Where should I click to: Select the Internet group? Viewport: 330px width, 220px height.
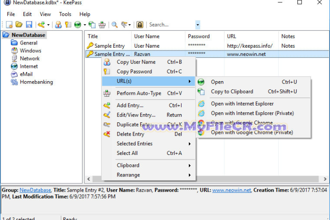click(28, 66)
